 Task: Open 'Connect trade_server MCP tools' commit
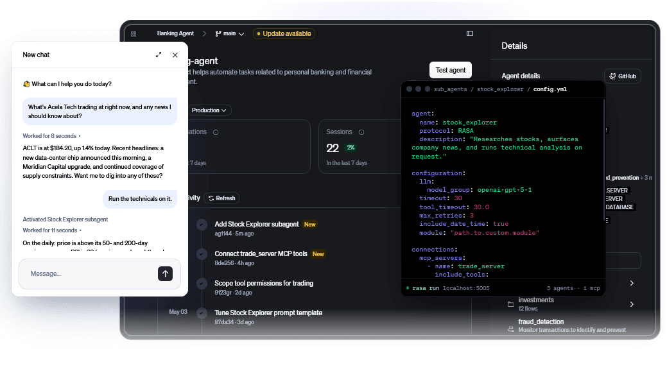coord(261,254)
